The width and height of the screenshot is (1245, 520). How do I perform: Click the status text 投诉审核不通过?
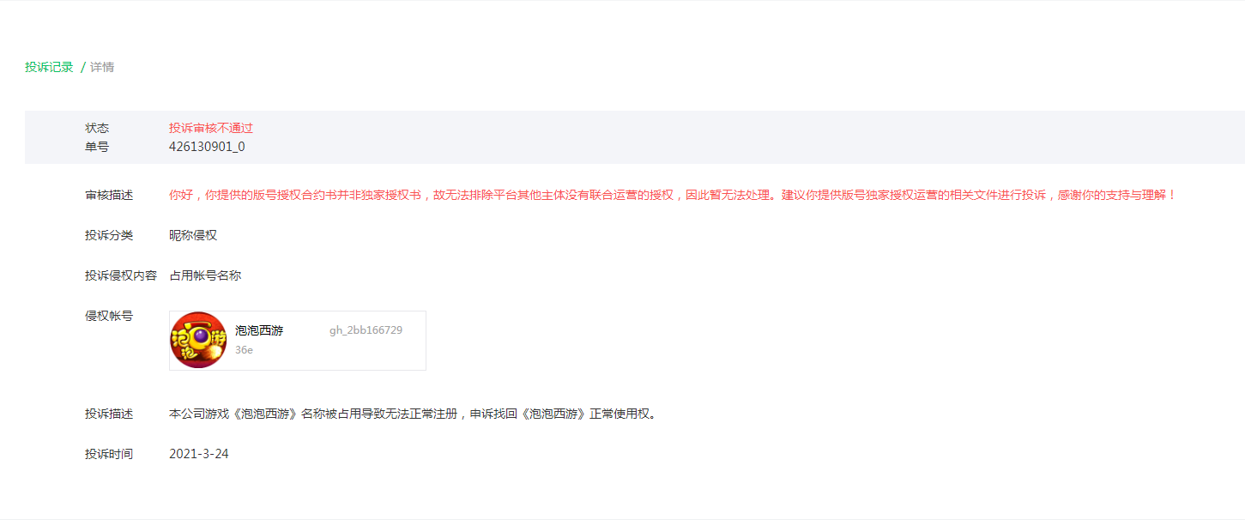point(211,128)
